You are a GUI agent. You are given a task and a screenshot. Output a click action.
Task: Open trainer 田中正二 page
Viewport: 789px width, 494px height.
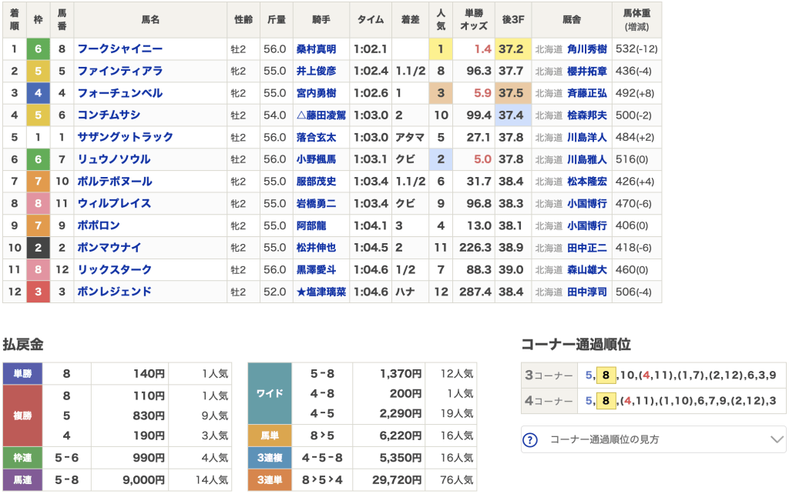[x=587, y=249]
